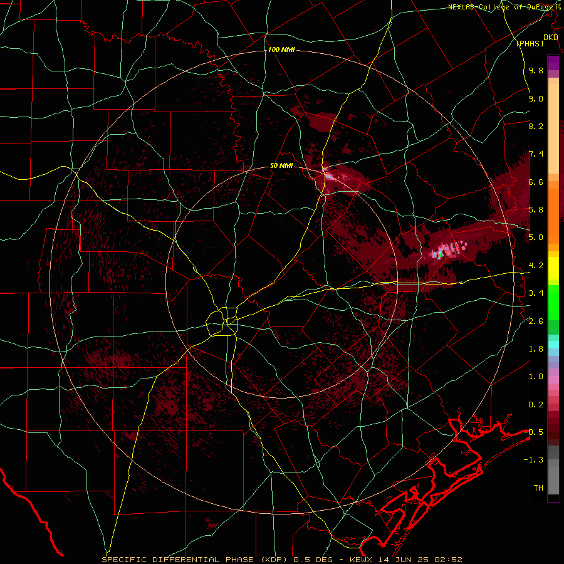
Task: Pick the pink color bar segment
Action: [x=553, y=380]
